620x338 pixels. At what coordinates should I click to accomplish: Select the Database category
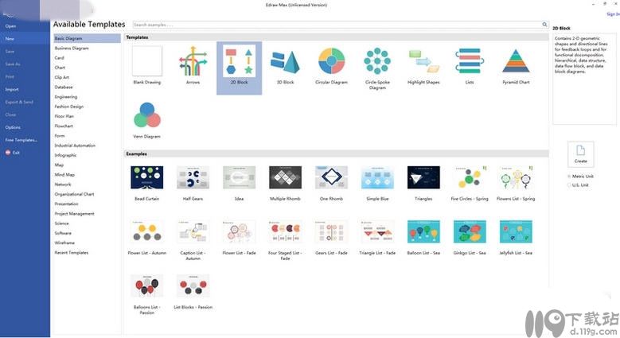coord(64,87)
